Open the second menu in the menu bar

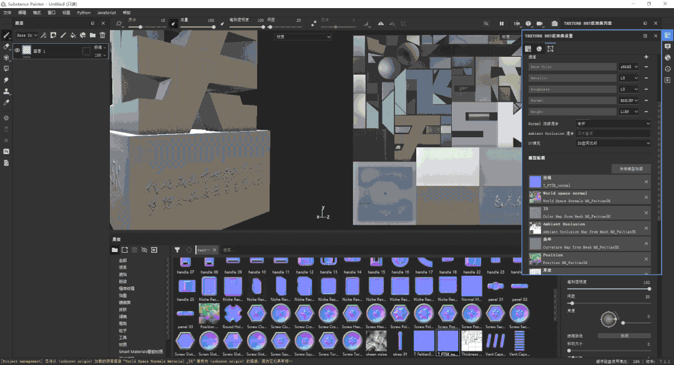22,12
